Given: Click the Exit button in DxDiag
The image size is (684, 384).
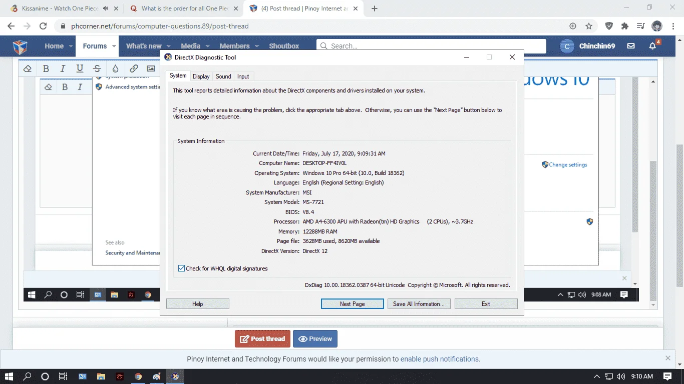Looking at the screenshot, I should point(486,304).
